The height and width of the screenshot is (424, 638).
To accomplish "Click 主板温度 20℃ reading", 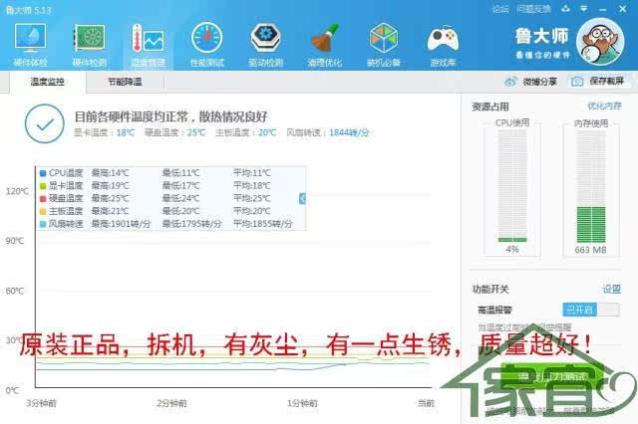I will [246, 132].
